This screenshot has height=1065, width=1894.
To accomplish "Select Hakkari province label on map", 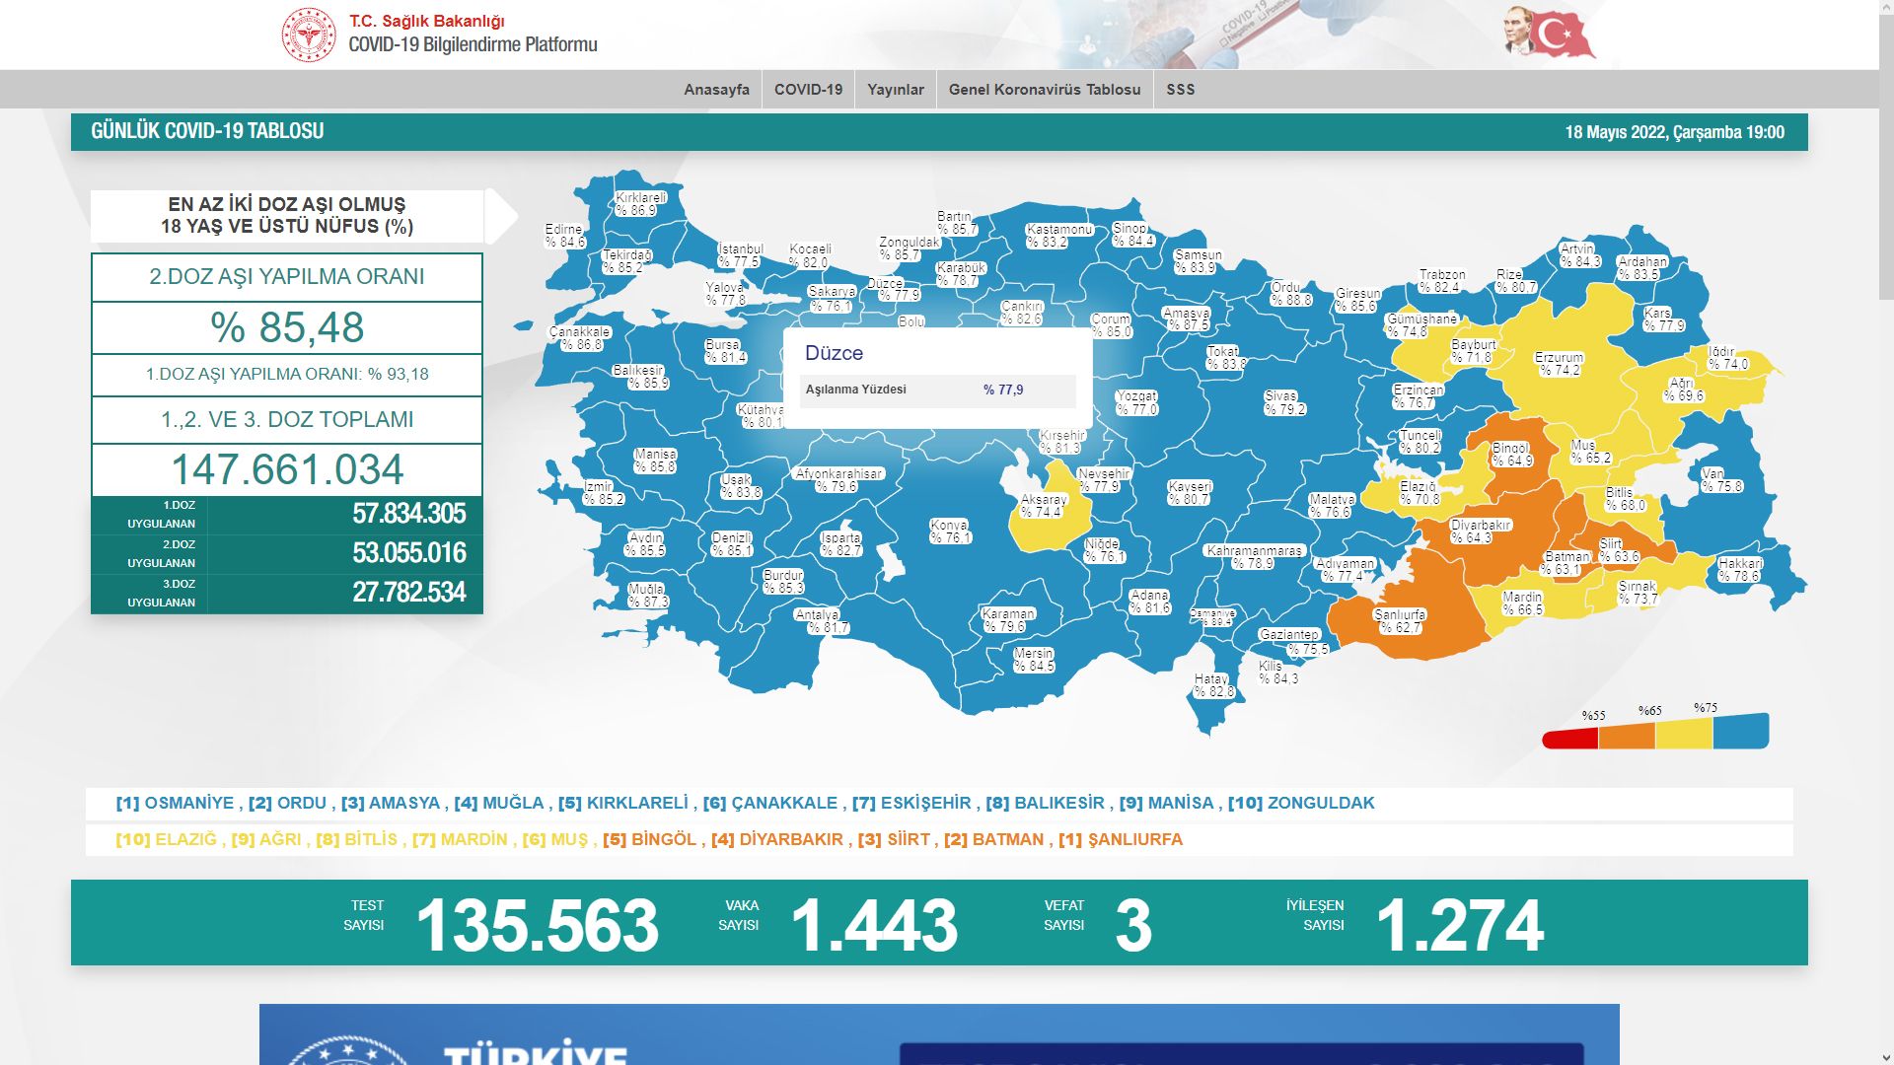I will click(x=1740, y=570).
